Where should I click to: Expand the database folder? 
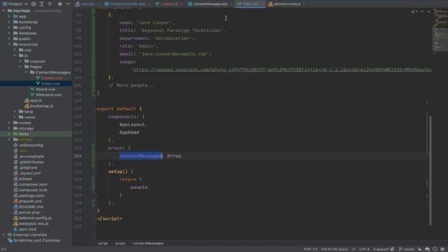(x=9, y=33)
